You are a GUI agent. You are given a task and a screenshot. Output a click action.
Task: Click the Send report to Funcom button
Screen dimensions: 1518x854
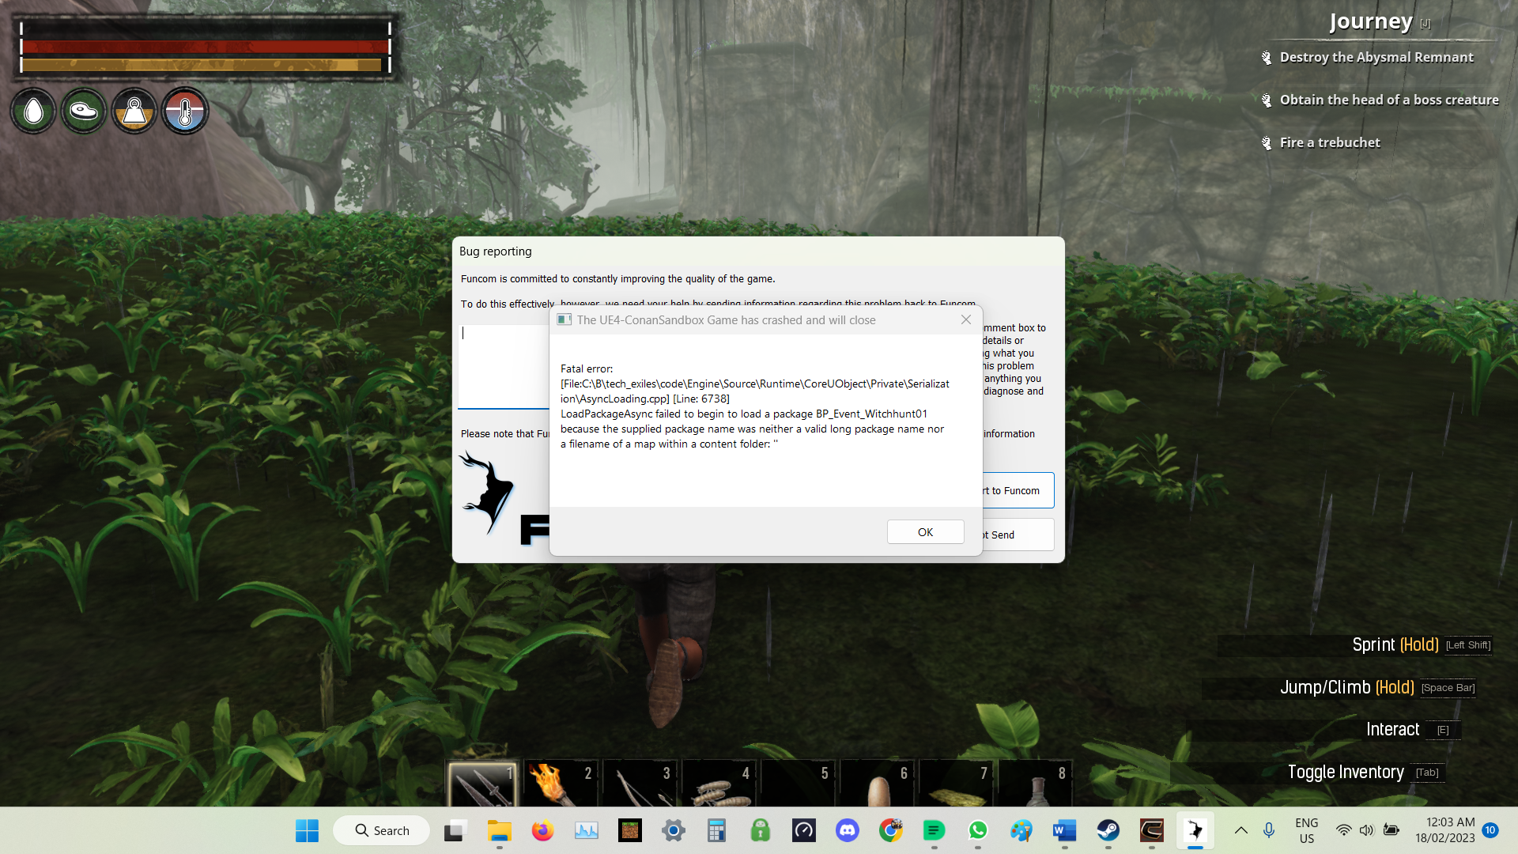click(x=1017, y=491)
